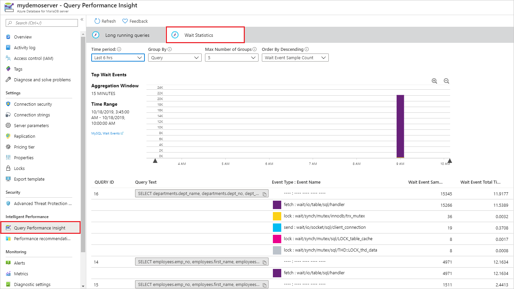This screenshot has height=289, width=514.
Task: Click purple swatch for Query 16 fetch handler
Action: coord(277,205)
